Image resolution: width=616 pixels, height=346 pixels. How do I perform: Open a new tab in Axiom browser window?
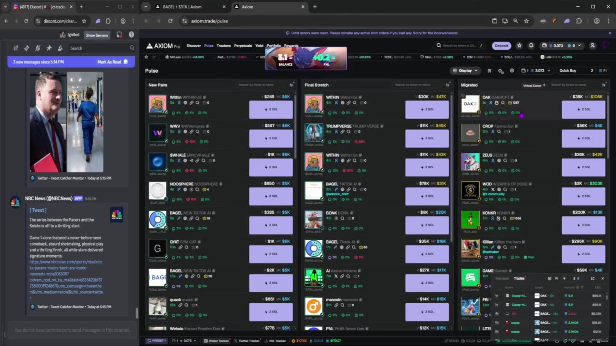(x=315, y=7)
